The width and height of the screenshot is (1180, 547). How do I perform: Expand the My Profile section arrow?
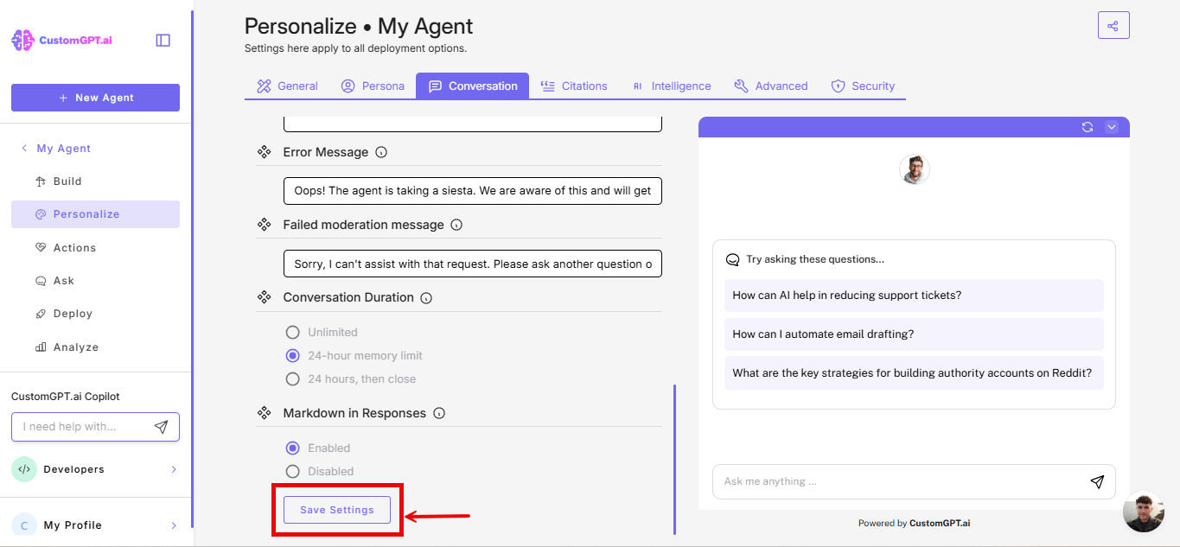(174, 525)
